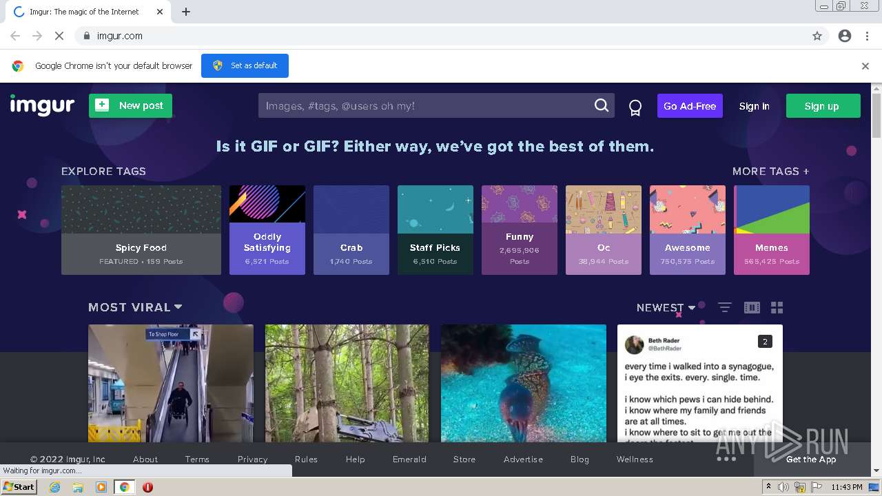Screen dimensions: 882x496
Task: Click the Terms footer link
Action: [x=197, y=459]
